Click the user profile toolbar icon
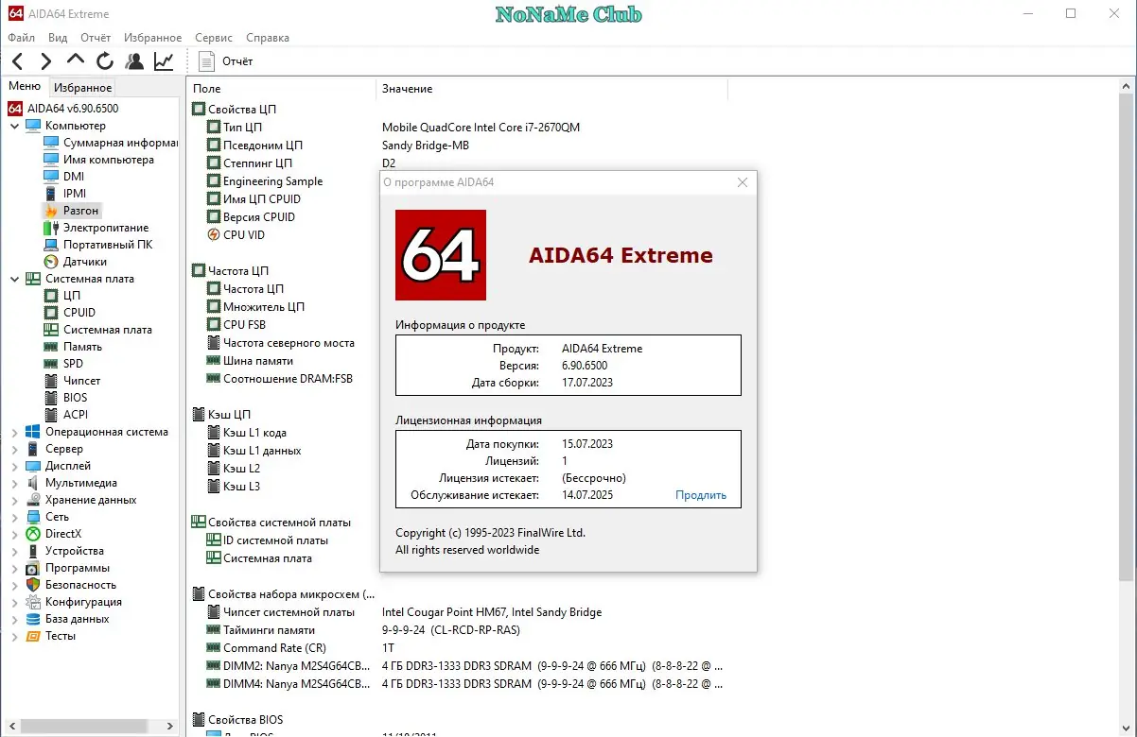The width and height of the screenshot is (1137, 737). coord(134,61)
